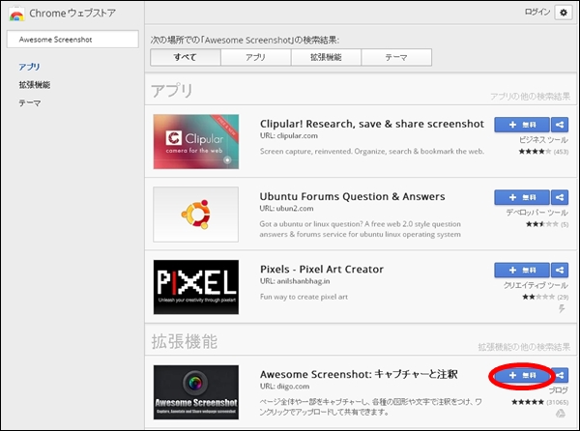Screen dimensions: 580x431
Task: Add Ubuntu Forums app with free button
Action: click(x=522, y=197)
